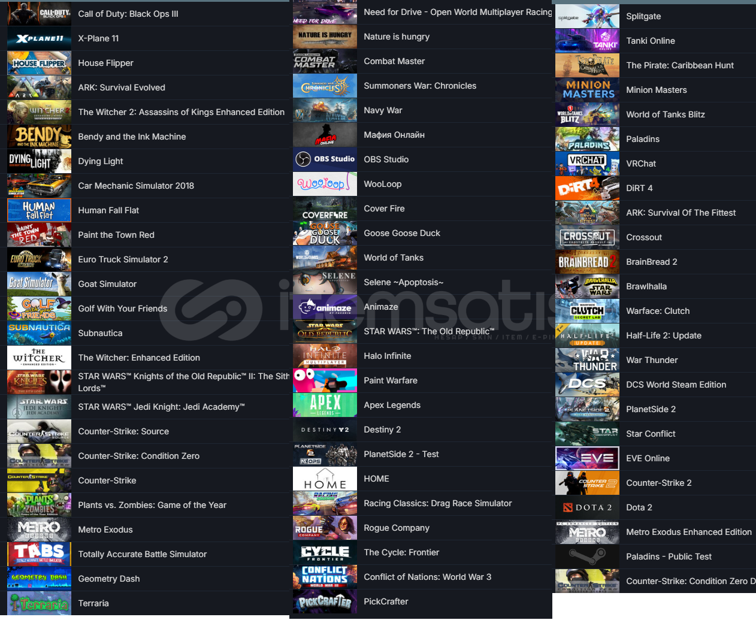The height and width of the screenshot is (620, 756).
Task: Open the PickCrafter icon
Action: [325, 601]
